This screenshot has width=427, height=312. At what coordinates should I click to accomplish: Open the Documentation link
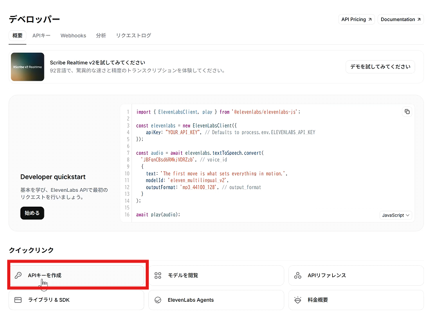[x=400, y=20]
